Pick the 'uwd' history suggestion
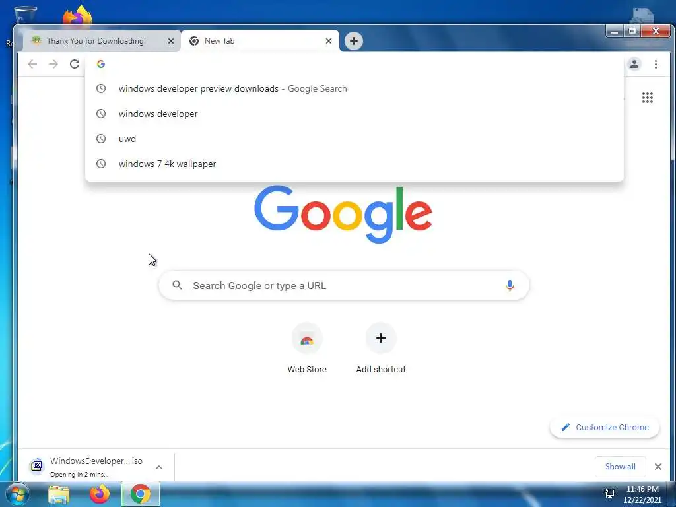Viewport: 676px width, 507px height. point(355,139)
